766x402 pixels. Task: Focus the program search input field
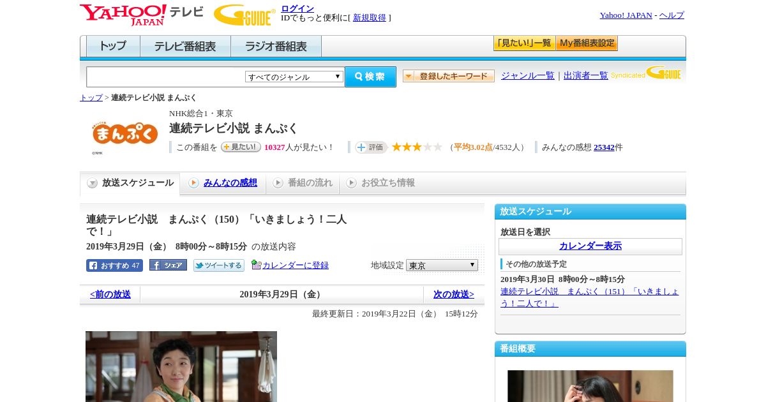coord(166,77)
